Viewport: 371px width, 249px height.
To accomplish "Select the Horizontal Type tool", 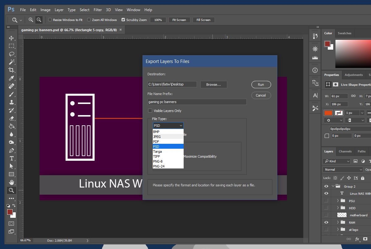I will tap(11, 158).
